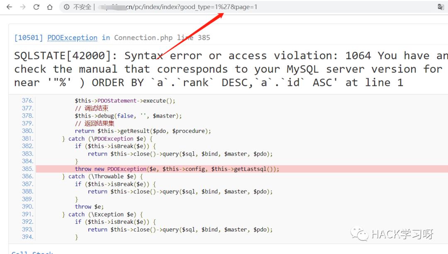Image resolution: width=448 pixels, height=254 pixels.
Task: Open the browser home page icon
Action: click(x=50, y=7)
